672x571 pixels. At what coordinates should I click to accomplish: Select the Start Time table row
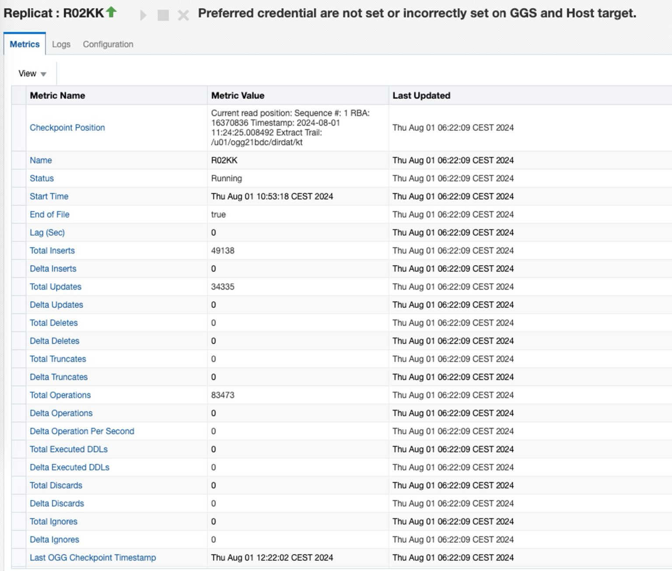tap(49, 196)
